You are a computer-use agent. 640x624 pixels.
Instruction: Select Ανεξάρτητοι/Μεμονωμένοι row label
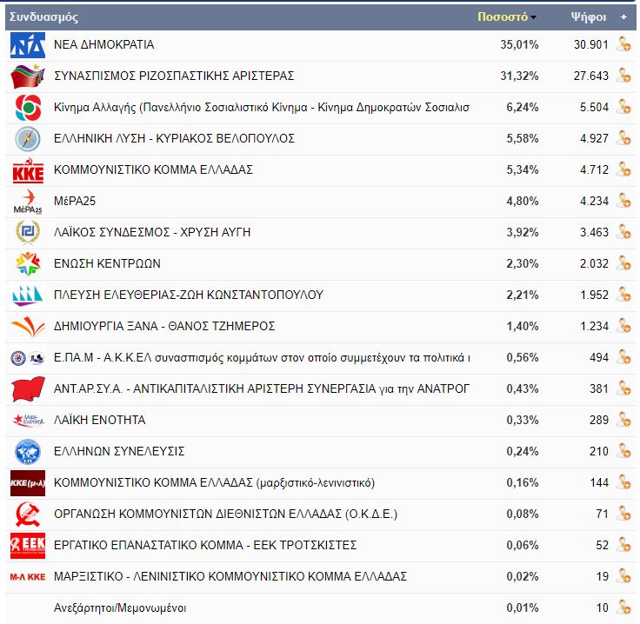coord(120,607)
